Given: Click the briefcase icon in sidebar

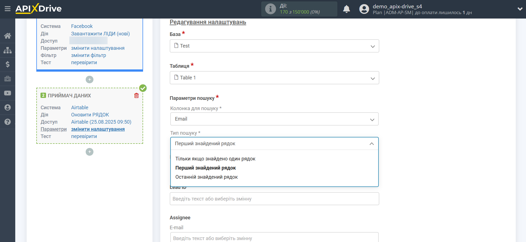Looking at the screenshot, I should pyautogui.click(x=7, y=79).
